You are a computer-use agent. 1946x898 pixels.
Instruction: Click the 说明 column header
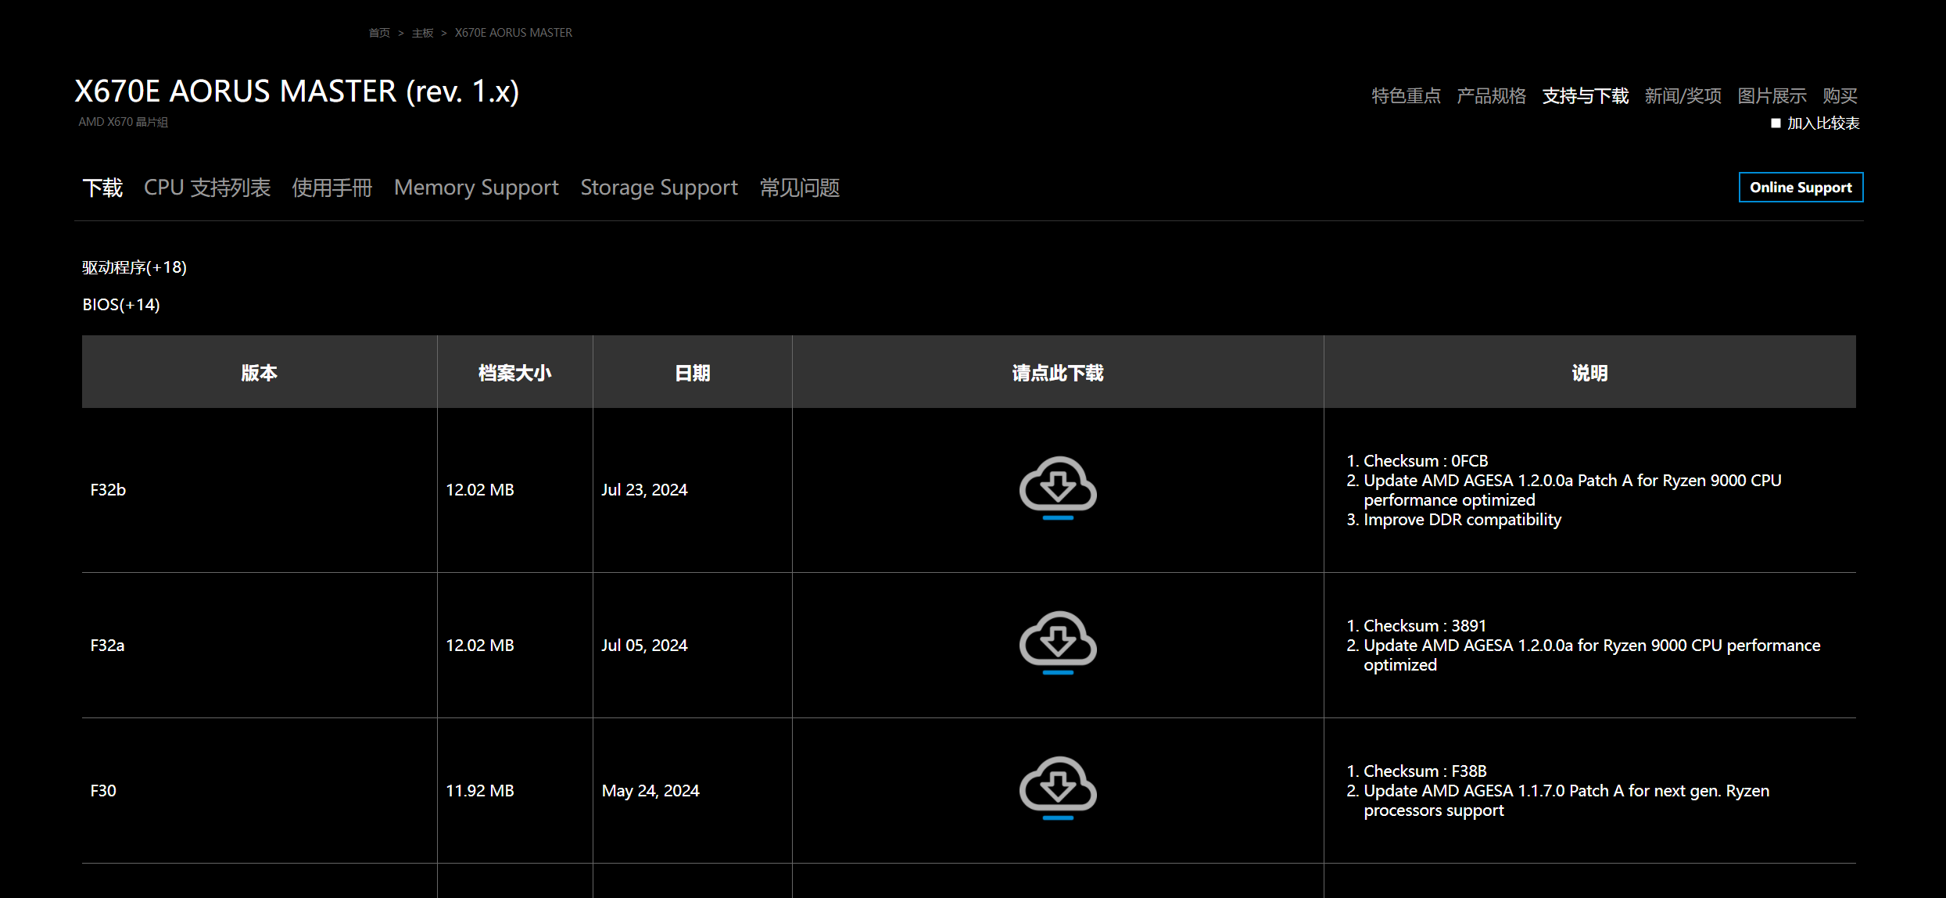[x=1589, y=372]
